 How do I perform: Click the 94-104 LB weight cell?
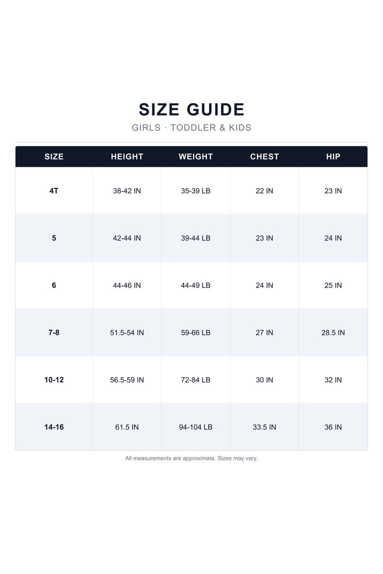(x=196, y=427)
